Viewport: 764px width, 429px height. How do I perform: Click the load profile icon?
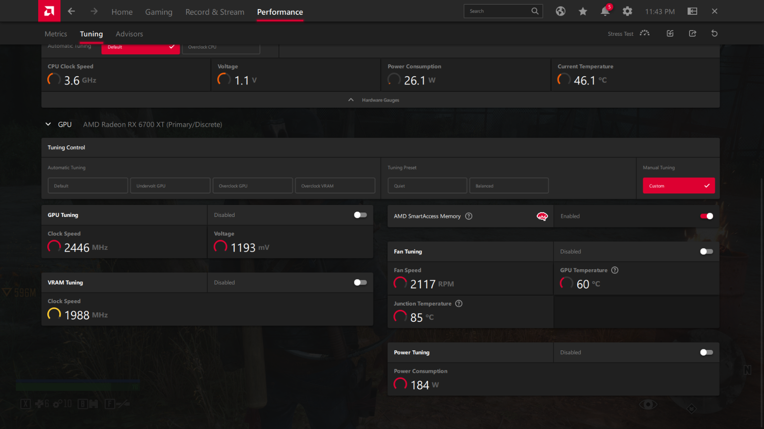point(670,33)
